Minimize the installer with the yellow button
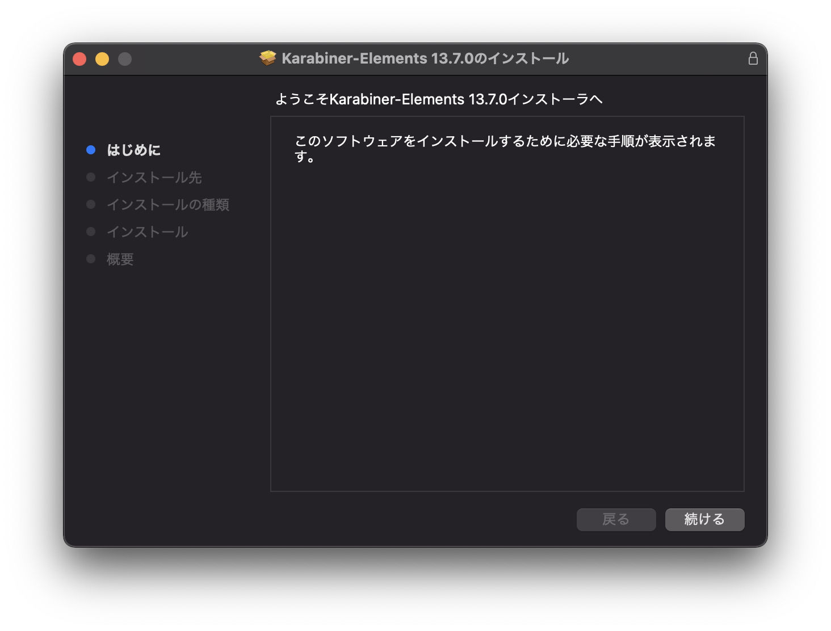Viewport: 831px width, 631px height. click(x=102, y=59)
